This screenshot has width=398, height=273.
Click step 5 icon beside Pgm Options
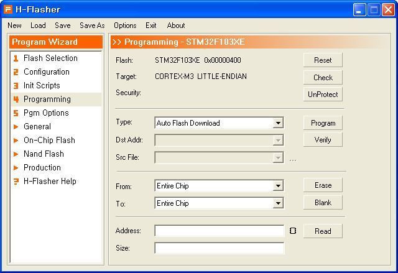pyautogui.click(x=16, y=113)
